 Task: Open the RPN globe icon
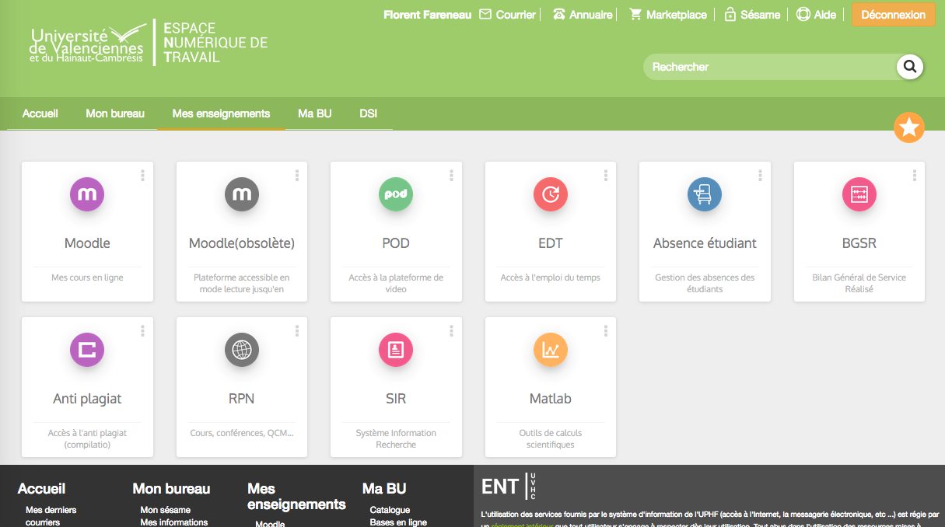(x=241, y=350)
